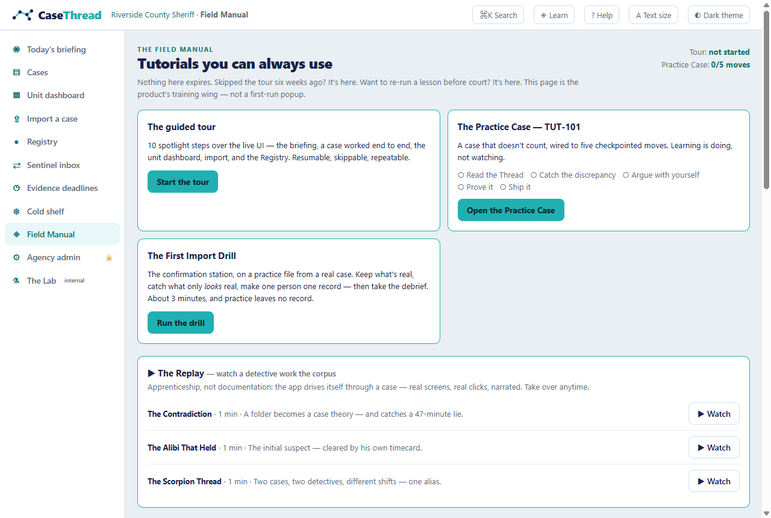The image size is (771, 518).
Task: Select the Argue with yourself checkpoint
Action: [661, 175]
